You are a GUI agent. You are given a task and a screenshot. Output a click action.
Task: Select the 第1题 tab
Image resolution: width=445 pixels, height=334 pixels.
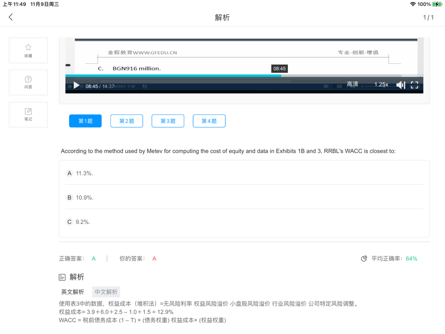point(85,121)
